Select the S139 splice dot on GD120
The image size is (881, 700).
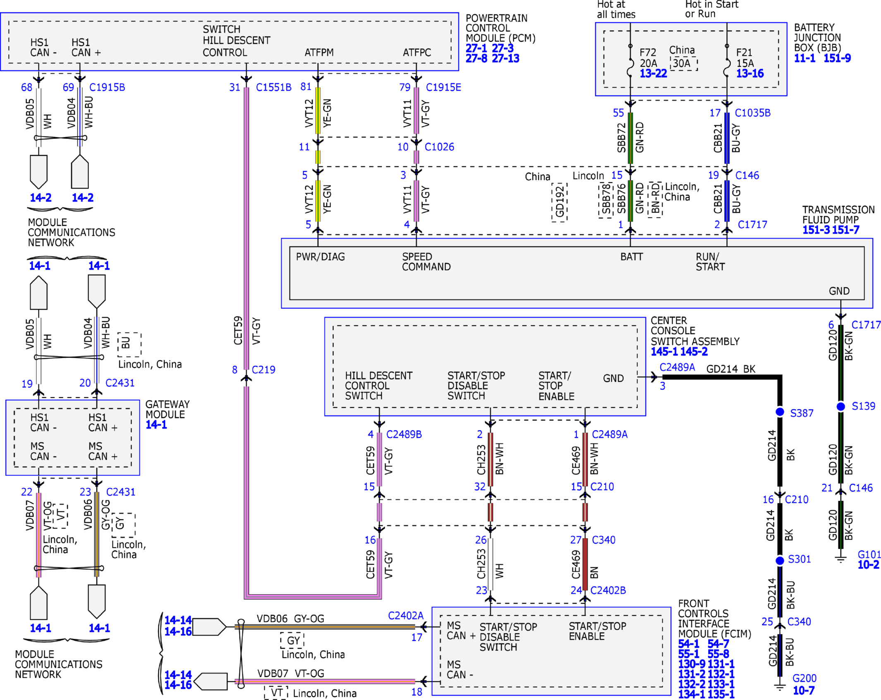pyautogui.click(x=840, y=406)
